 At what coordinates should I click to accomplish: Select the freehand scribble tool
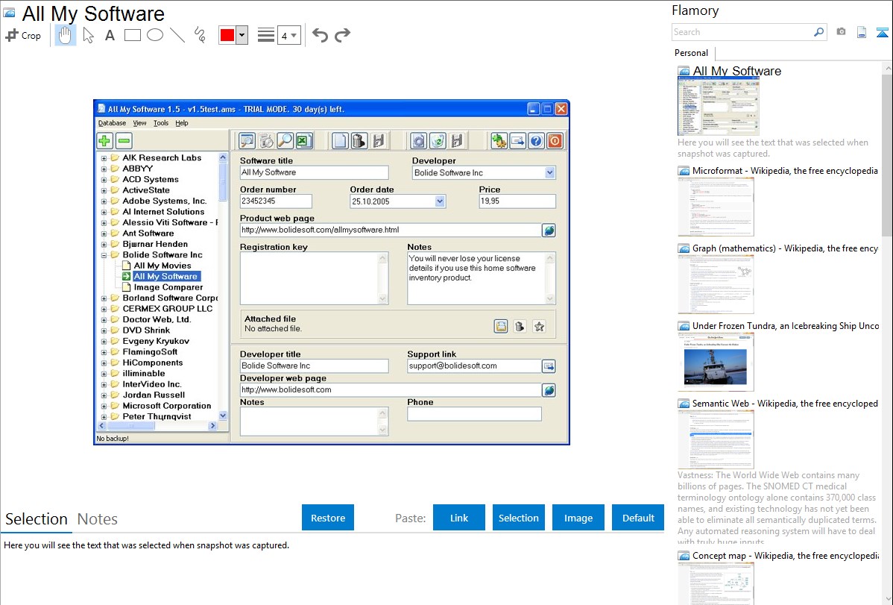tap(199, 35)
